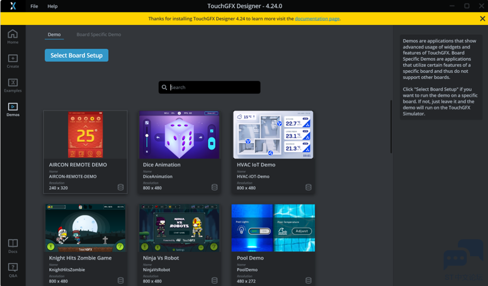
Task: Select the Dice Animation thumbnail
Action: click(179, 134)
